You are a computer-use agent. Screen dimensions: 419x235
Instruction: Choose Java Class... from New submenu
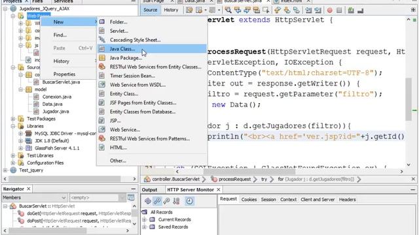point(152,49)
